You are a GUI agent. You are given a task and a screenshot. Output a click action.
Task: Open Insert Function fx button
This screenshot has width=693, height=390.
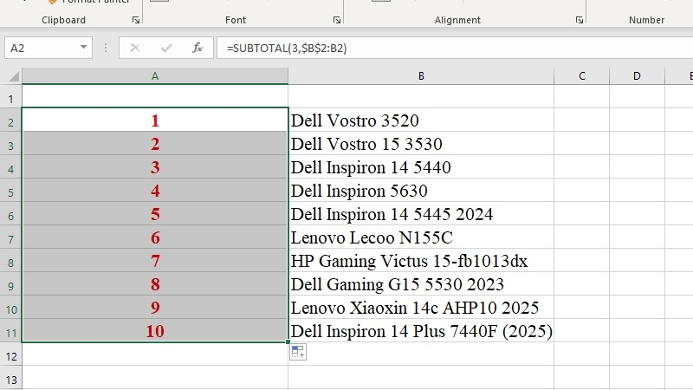coord(198,48)
